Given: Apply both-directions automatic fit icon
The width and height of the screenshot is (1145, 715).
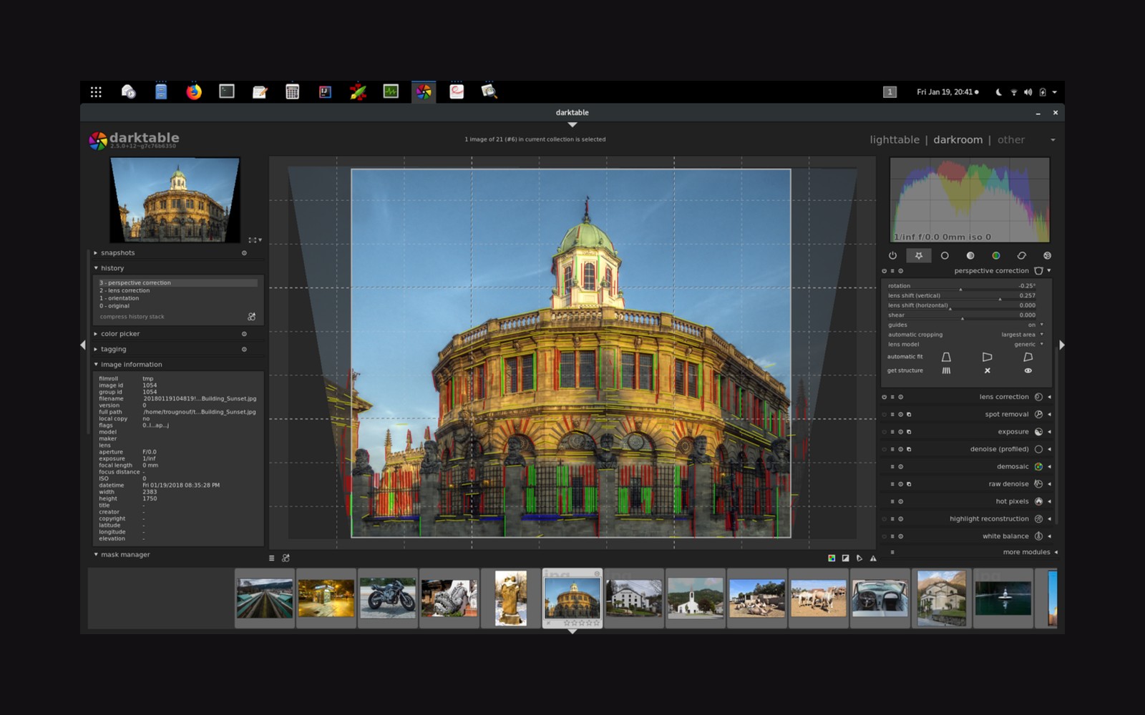Looking at the screenshot, I should 1028,357.
